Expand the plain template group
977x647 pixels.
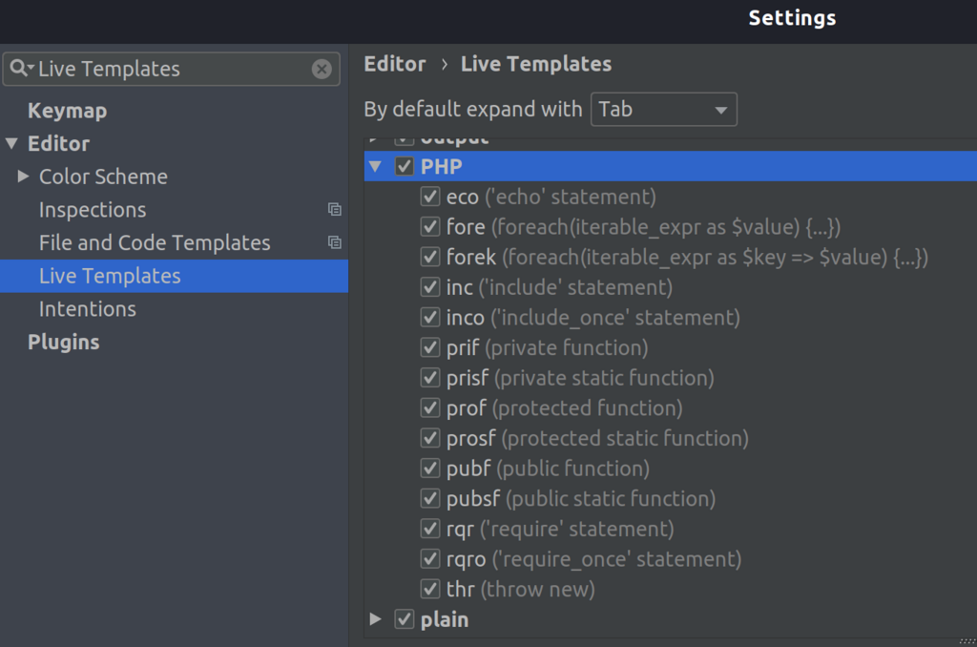375,619
